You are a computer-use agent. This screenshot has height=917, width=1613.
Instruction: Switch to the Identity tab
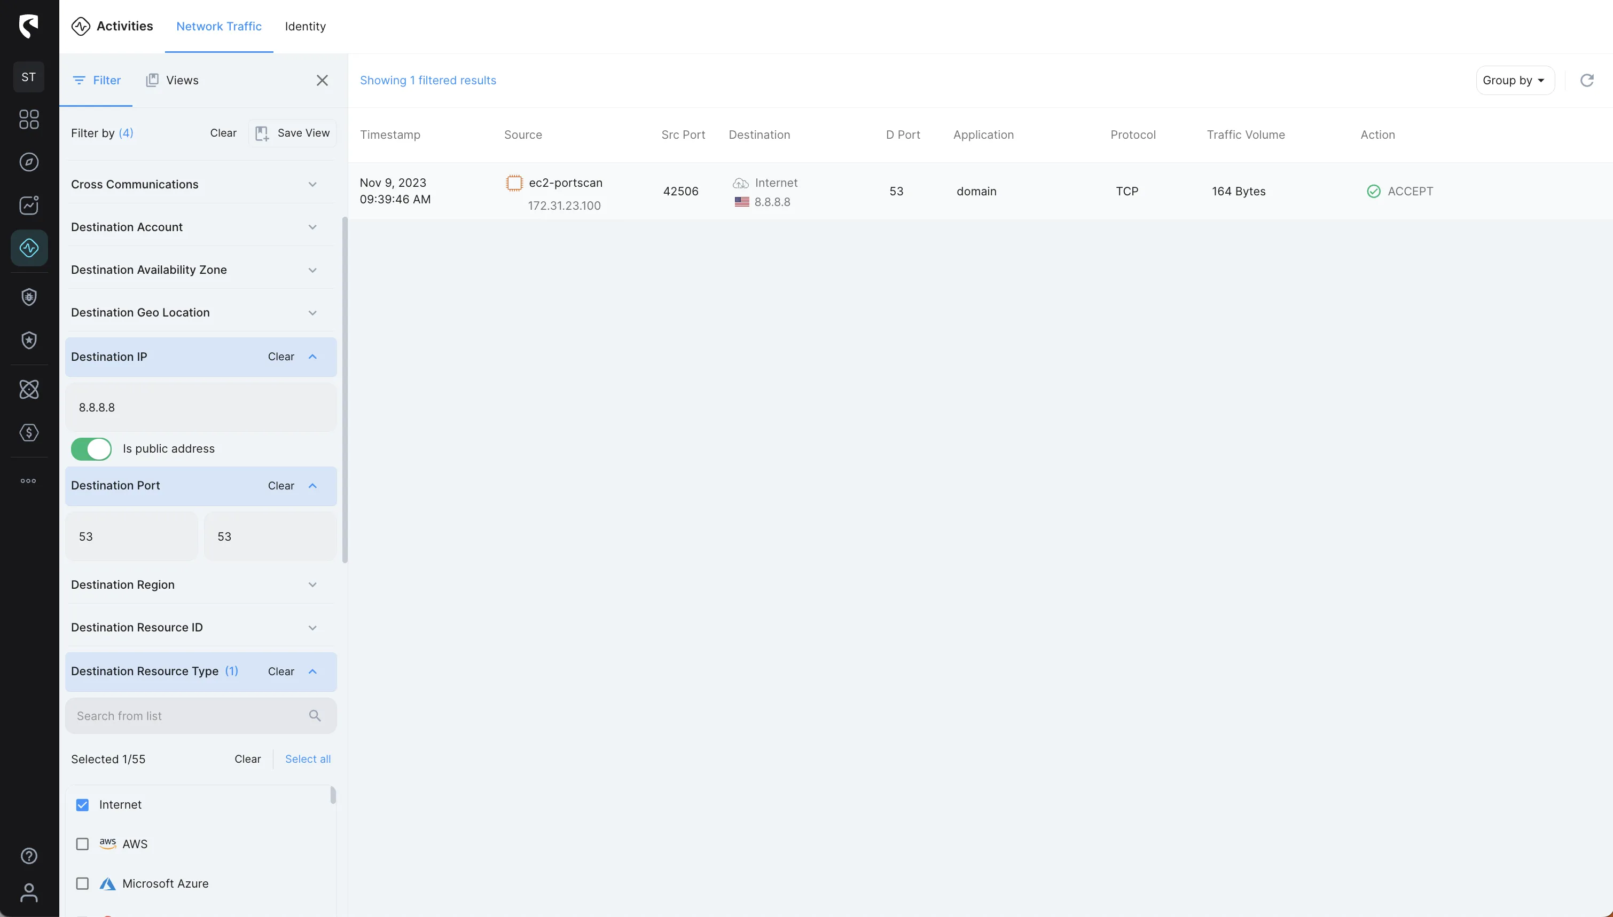pyautogui.click(x=305, y=27)
